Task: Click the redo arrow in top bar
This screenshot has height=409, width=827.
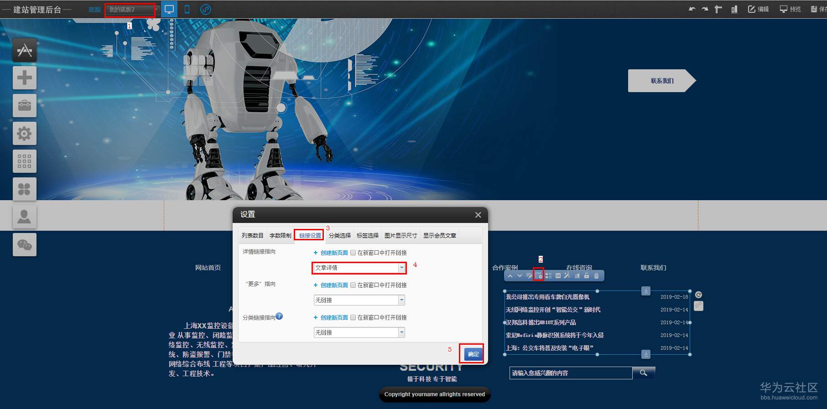Action: [705, 9]
